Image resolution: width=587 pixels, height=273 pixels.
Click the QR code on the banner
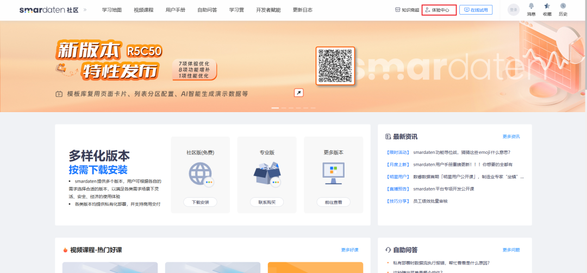(x=335, y=66)
